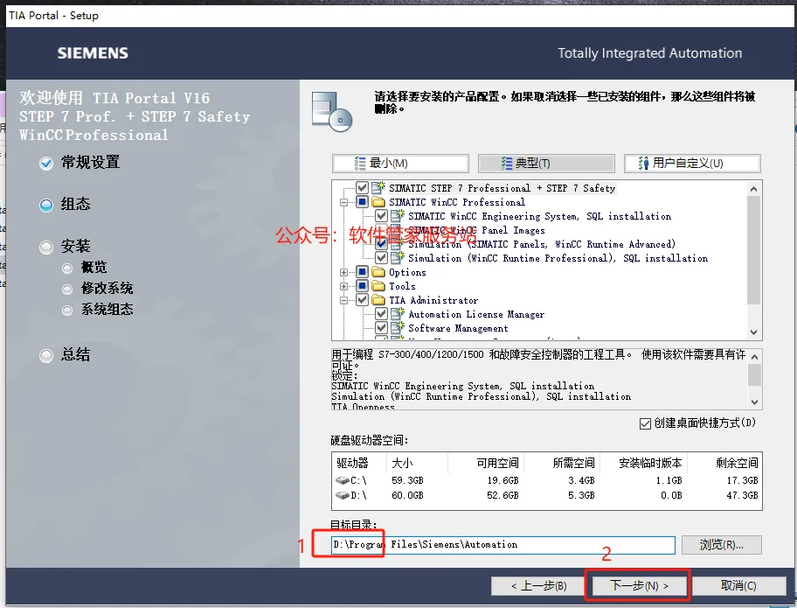Click the component tree scrollbar thumb
This screenshot has height=608, width=797.
(x=754, y=250)
